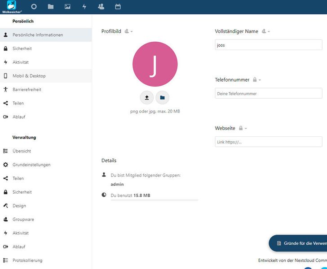Click the phone icon beside Mobil & Desktop
This screenshot has height=269, width=327.
(6, 76)
